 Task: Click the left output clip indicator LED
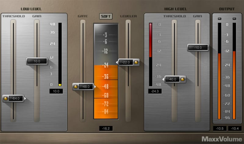[x=220, y=19]
